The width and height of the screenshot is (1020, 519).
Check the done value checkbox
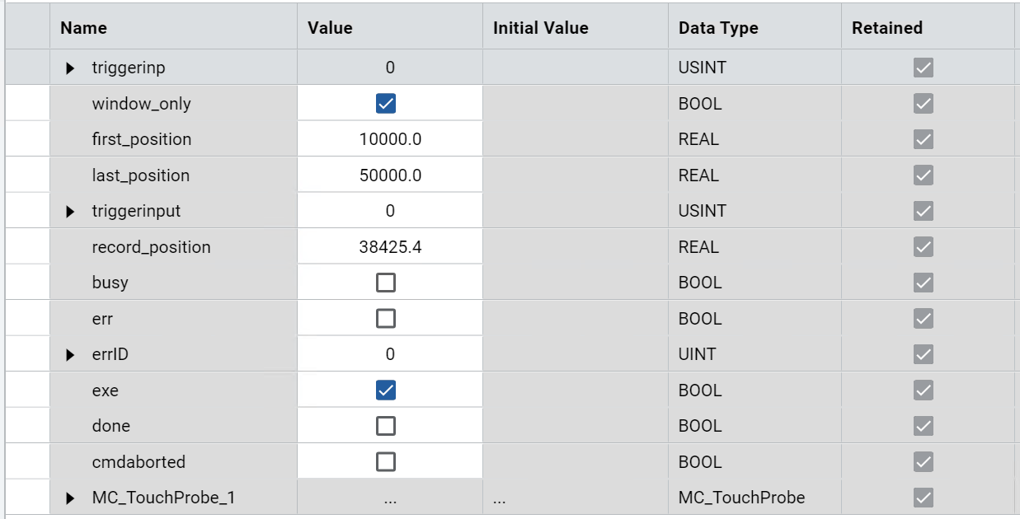386,426
